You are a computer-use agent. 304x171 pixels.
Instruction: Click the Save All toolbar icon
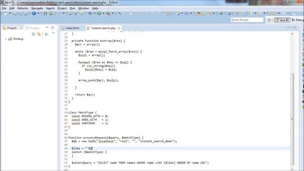click(x=20, y=13)
